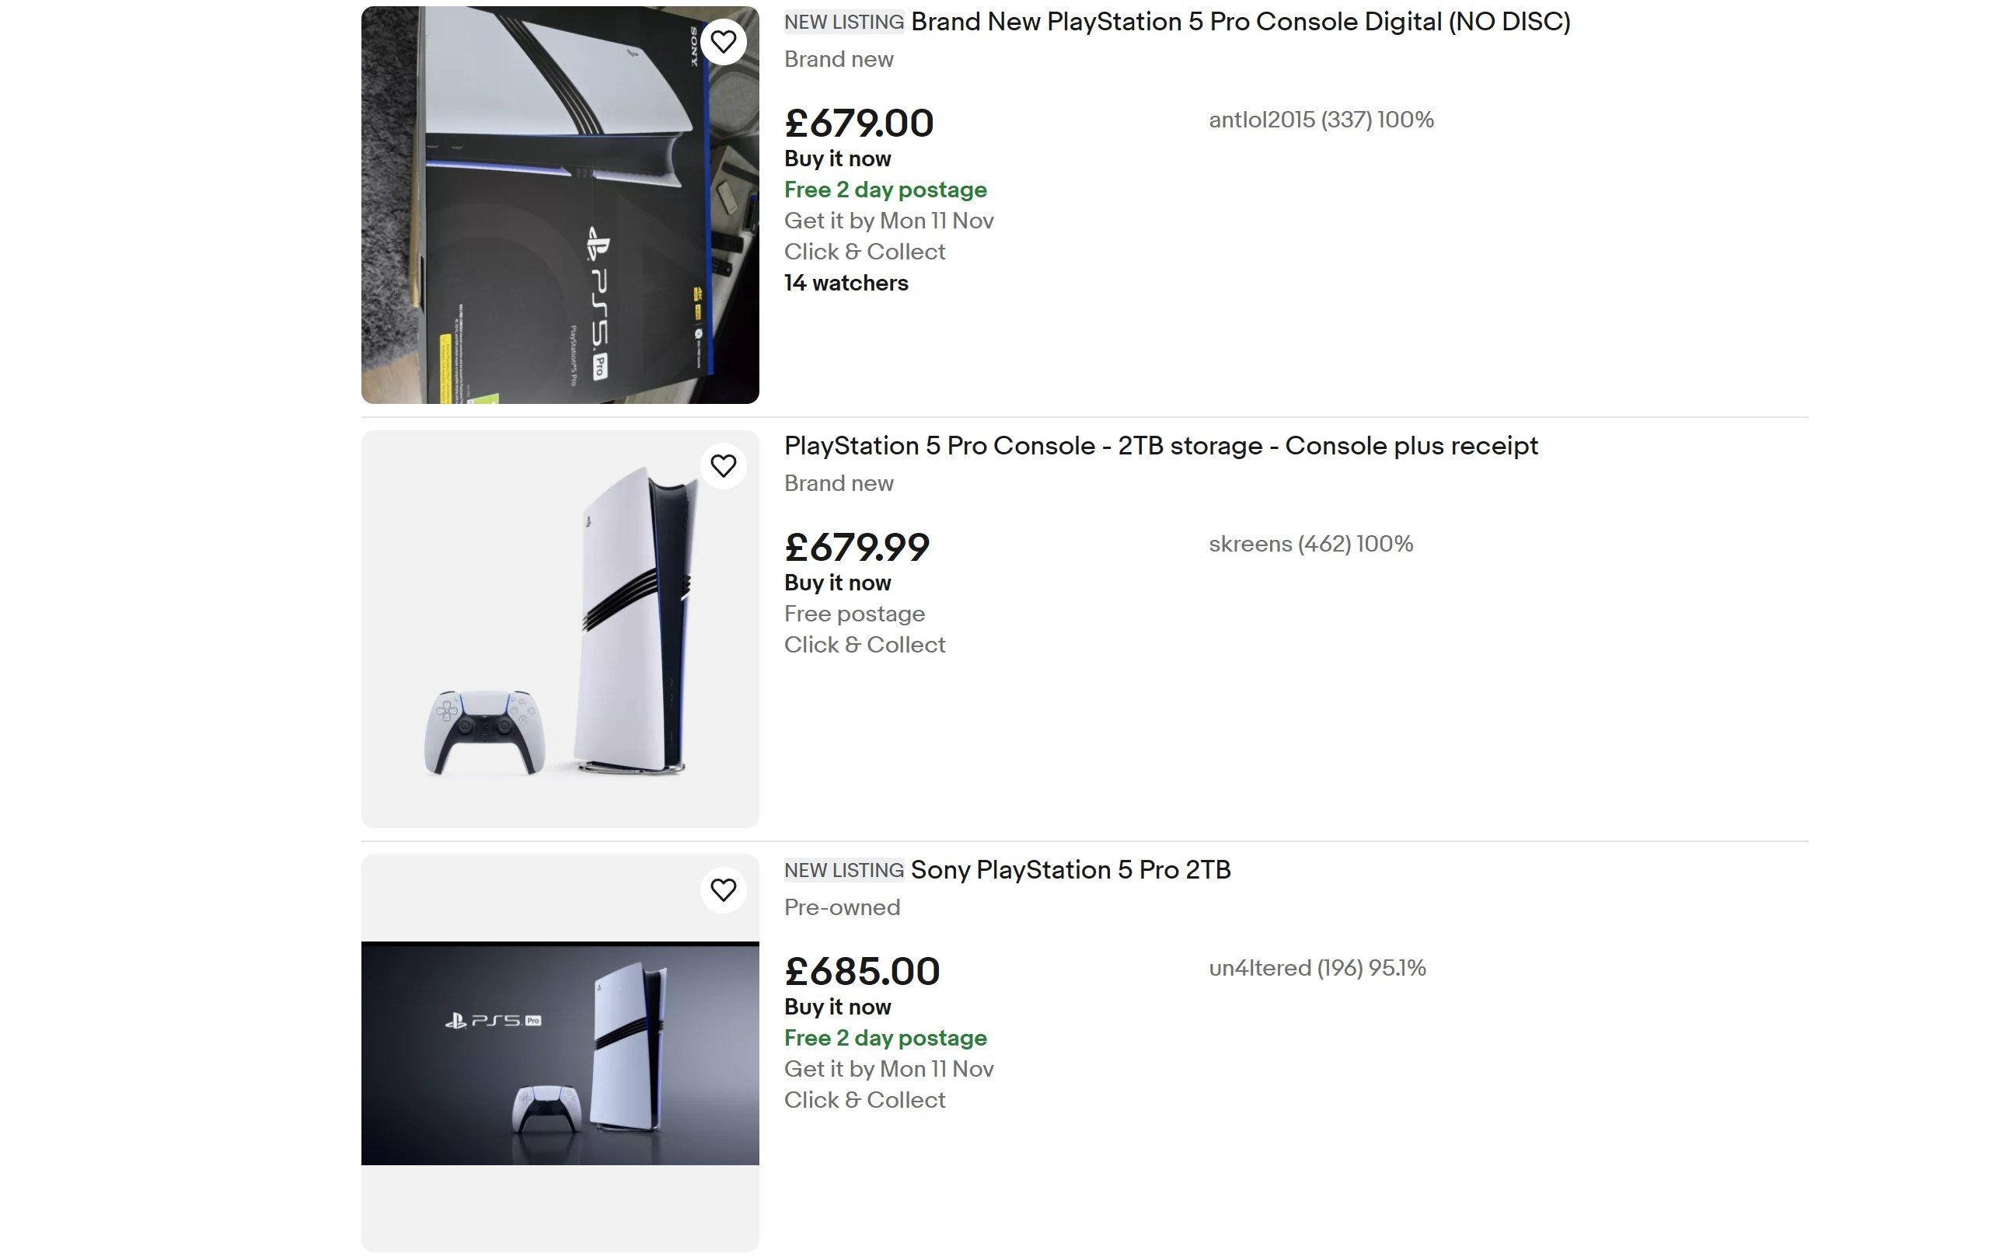Image resolution: width=2010 pixels, height=1260 pixels.
Task: Watch the Sony PlayStation 5 Pro 2TB listing
Action: coord(723,890)
